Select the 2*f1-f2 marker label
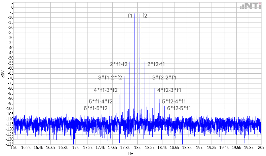Image resolution: width=266 pixels, height=156 pixels. [119, 64]
